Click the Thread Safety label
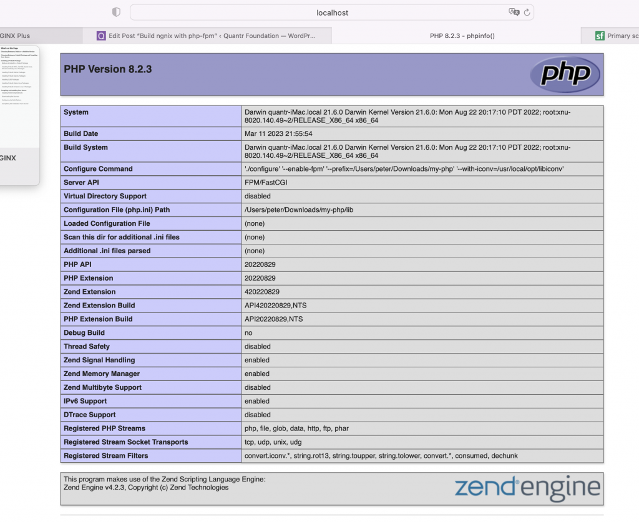The image size is (639, 522). [86, 346]
